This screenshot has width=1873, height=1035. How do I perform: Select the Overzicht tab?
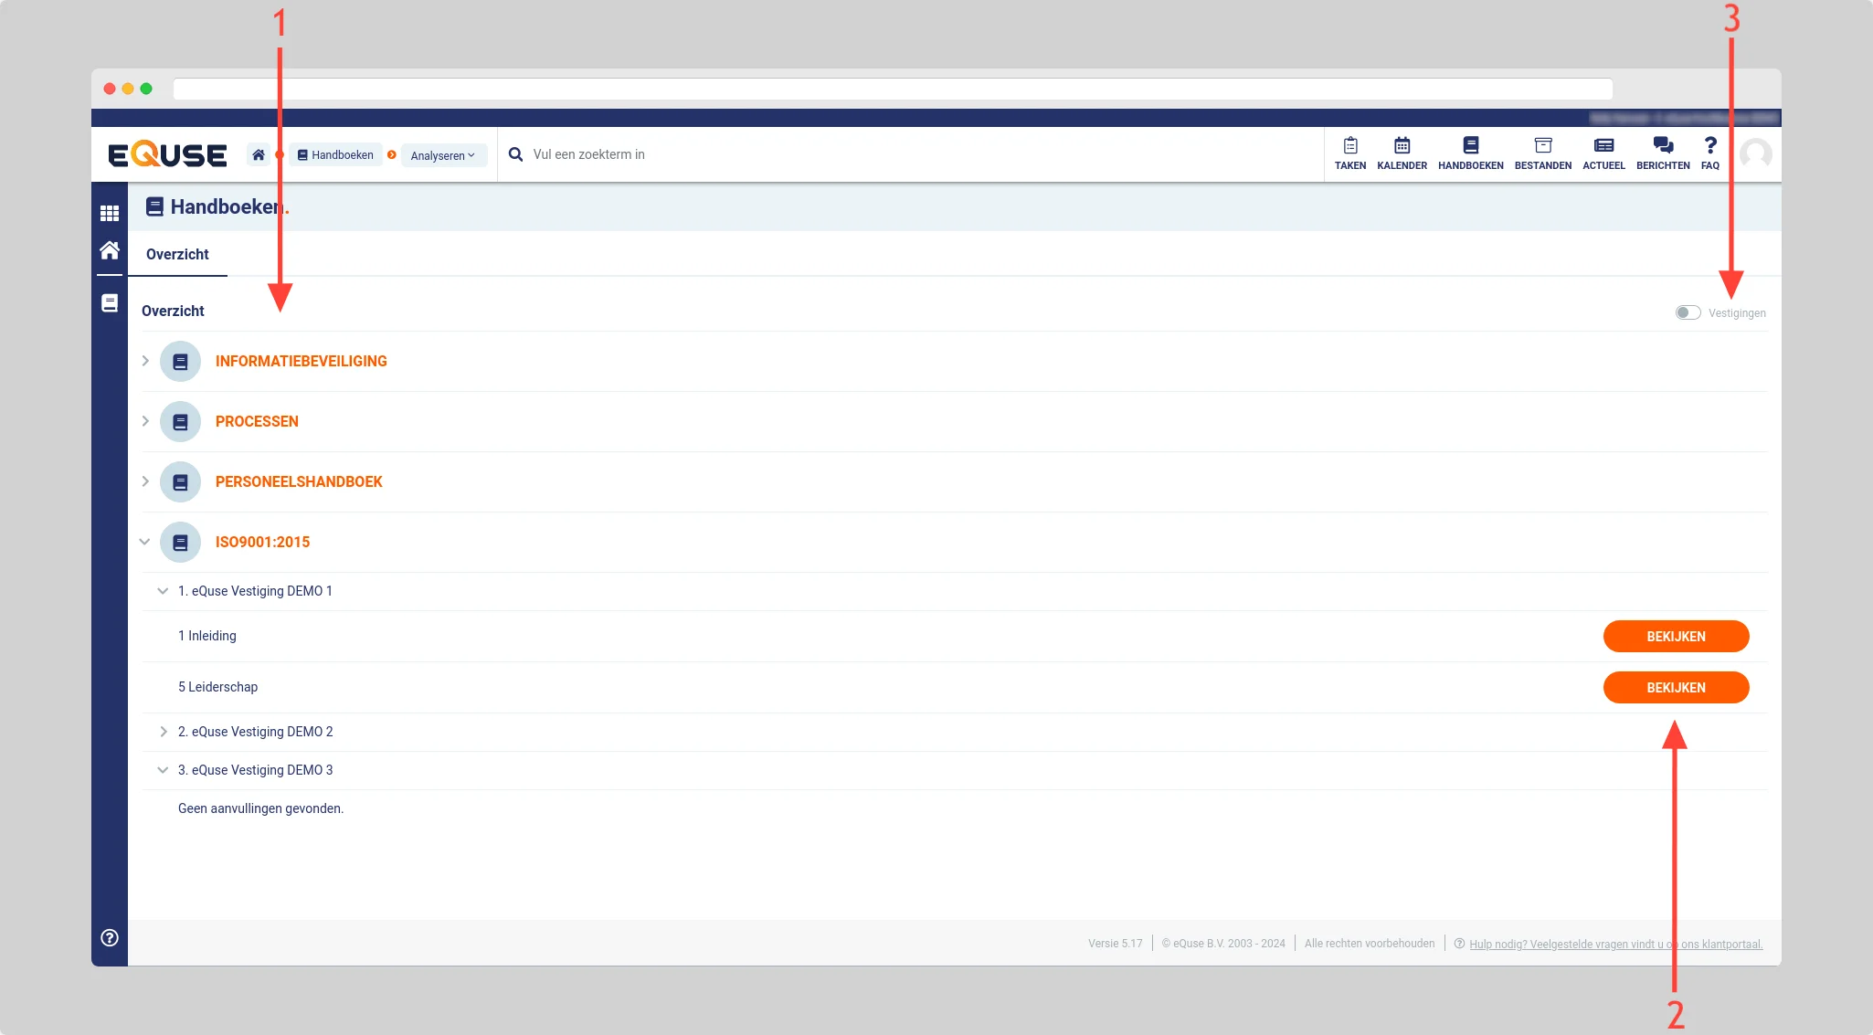(177, 254)
